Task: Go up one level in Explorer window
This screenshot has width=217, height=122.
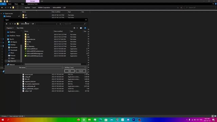Action: point(11,7)
